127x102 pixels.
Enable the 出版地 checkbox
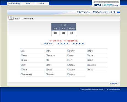coord(88,55)
